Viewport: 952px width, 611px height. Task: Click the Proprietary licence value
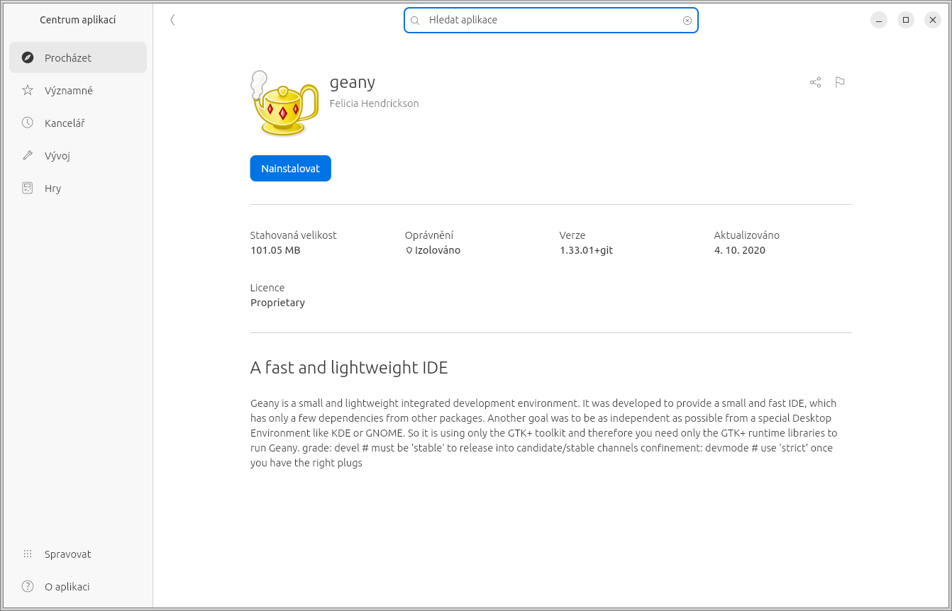[277, 303]
